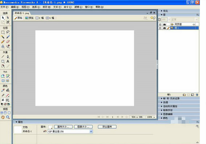
Task: Select the Crop tool
Action: coord(8,22)
